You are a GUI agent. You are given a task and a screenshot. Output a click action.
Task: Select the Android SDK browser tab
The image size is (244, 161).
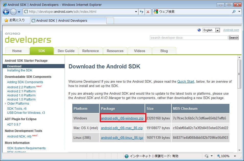coord(68,20)
